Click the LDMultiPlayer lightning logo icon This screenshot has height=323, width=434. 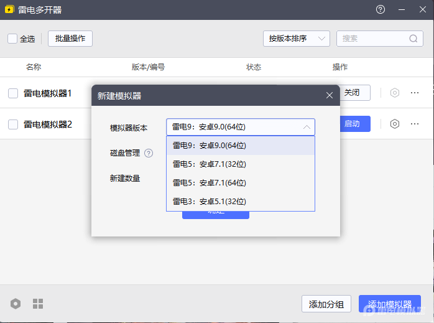point(9,9)
